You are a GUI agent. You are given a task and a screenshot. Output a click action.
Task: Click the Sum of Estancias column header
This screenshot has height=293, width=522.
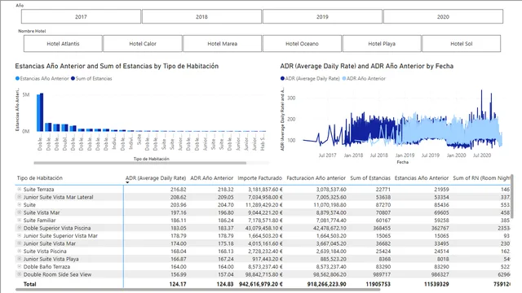tap(370, 178)
